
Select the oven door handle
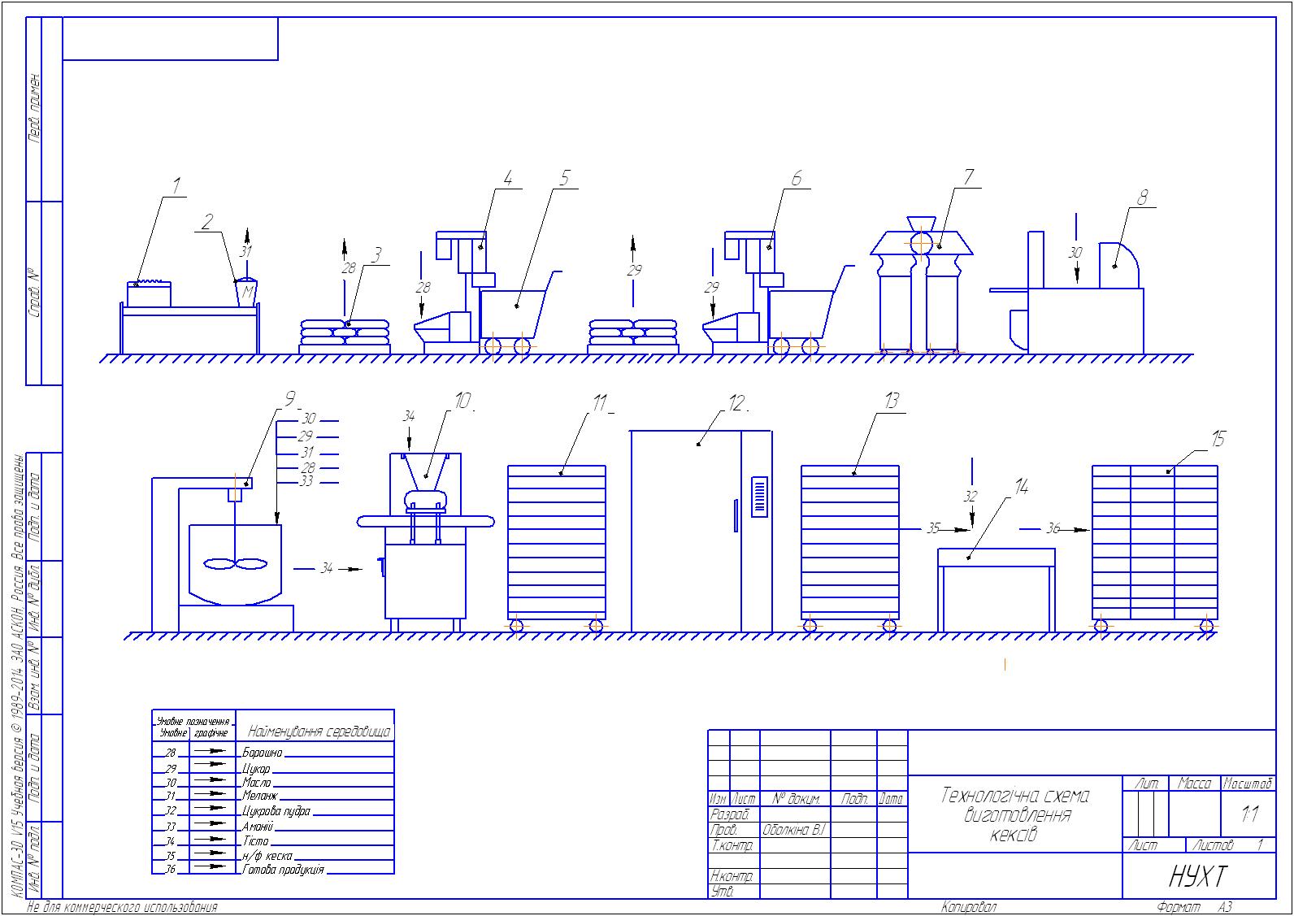point(736,515)
